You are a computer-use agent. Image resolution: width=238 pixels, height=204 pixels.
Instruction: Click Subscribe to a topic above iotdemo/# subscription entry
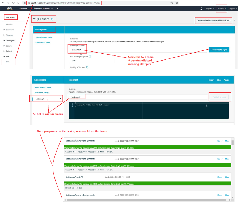click(x=43, y=87)
